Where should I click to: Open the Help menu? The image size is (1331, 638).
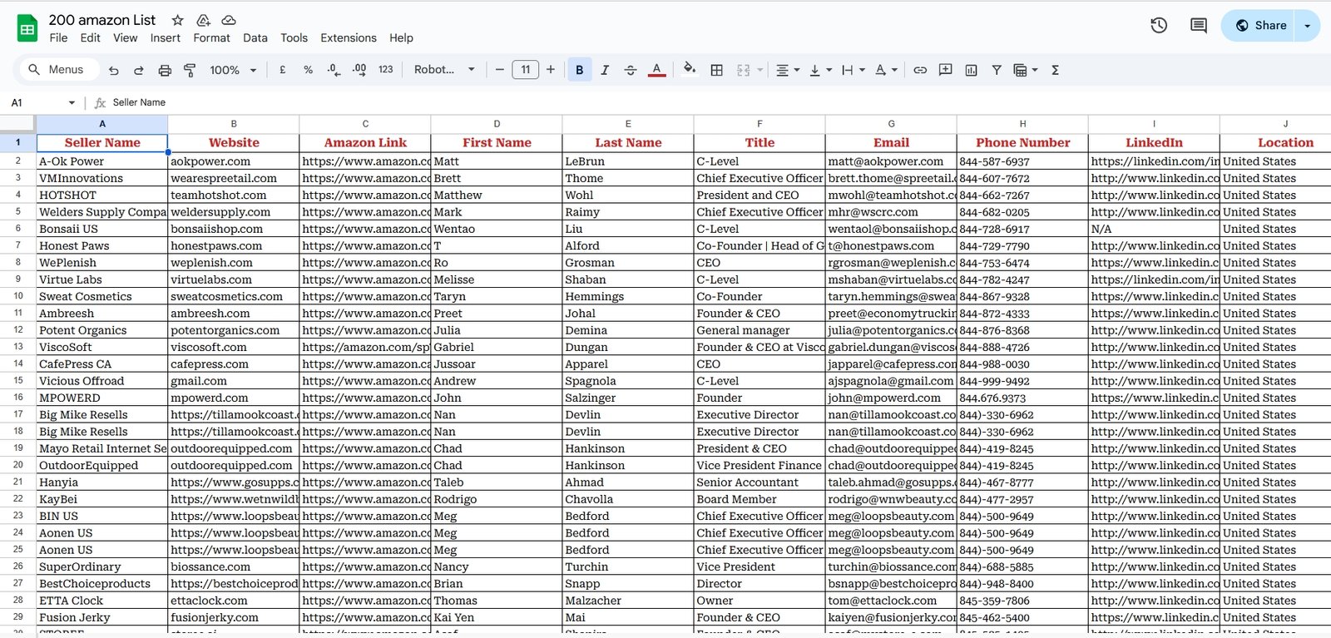(401, 38)
